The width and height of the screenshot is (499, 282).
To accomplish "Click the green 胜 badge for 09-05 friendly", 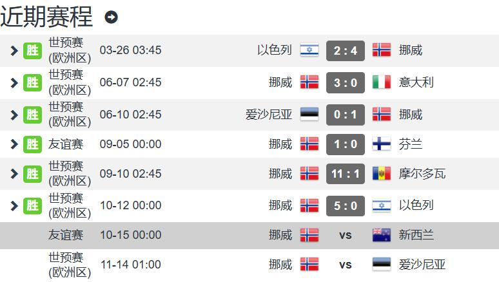I will point(32,144).
